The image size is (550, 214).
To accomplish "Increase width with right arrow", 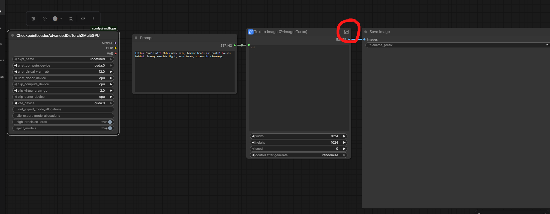I will pyautogui.click(x=344, y=136).
